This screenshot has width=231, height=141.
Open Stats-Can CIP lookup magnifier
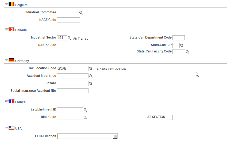[x=182, y=45]
